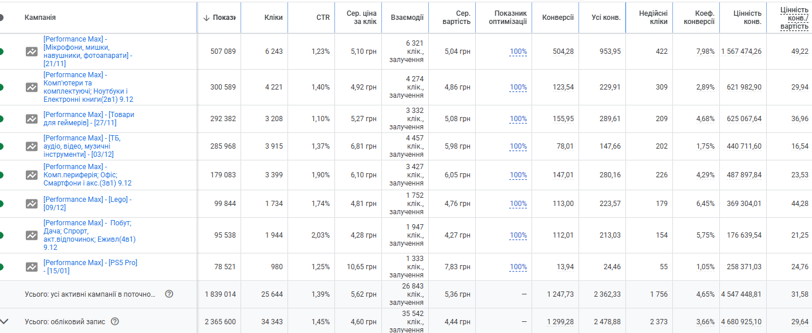Toggle status dot of PS5 Pro campaign

(x=1, y=267)
